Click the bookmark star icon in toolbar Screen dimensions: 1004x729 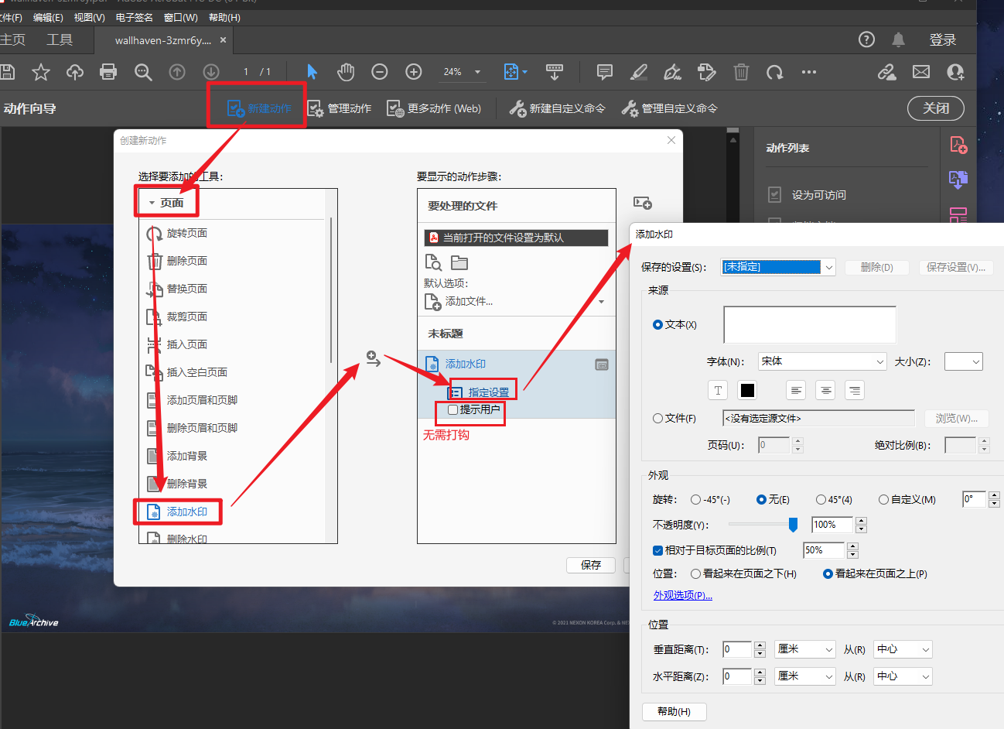(x=41, y=72)
